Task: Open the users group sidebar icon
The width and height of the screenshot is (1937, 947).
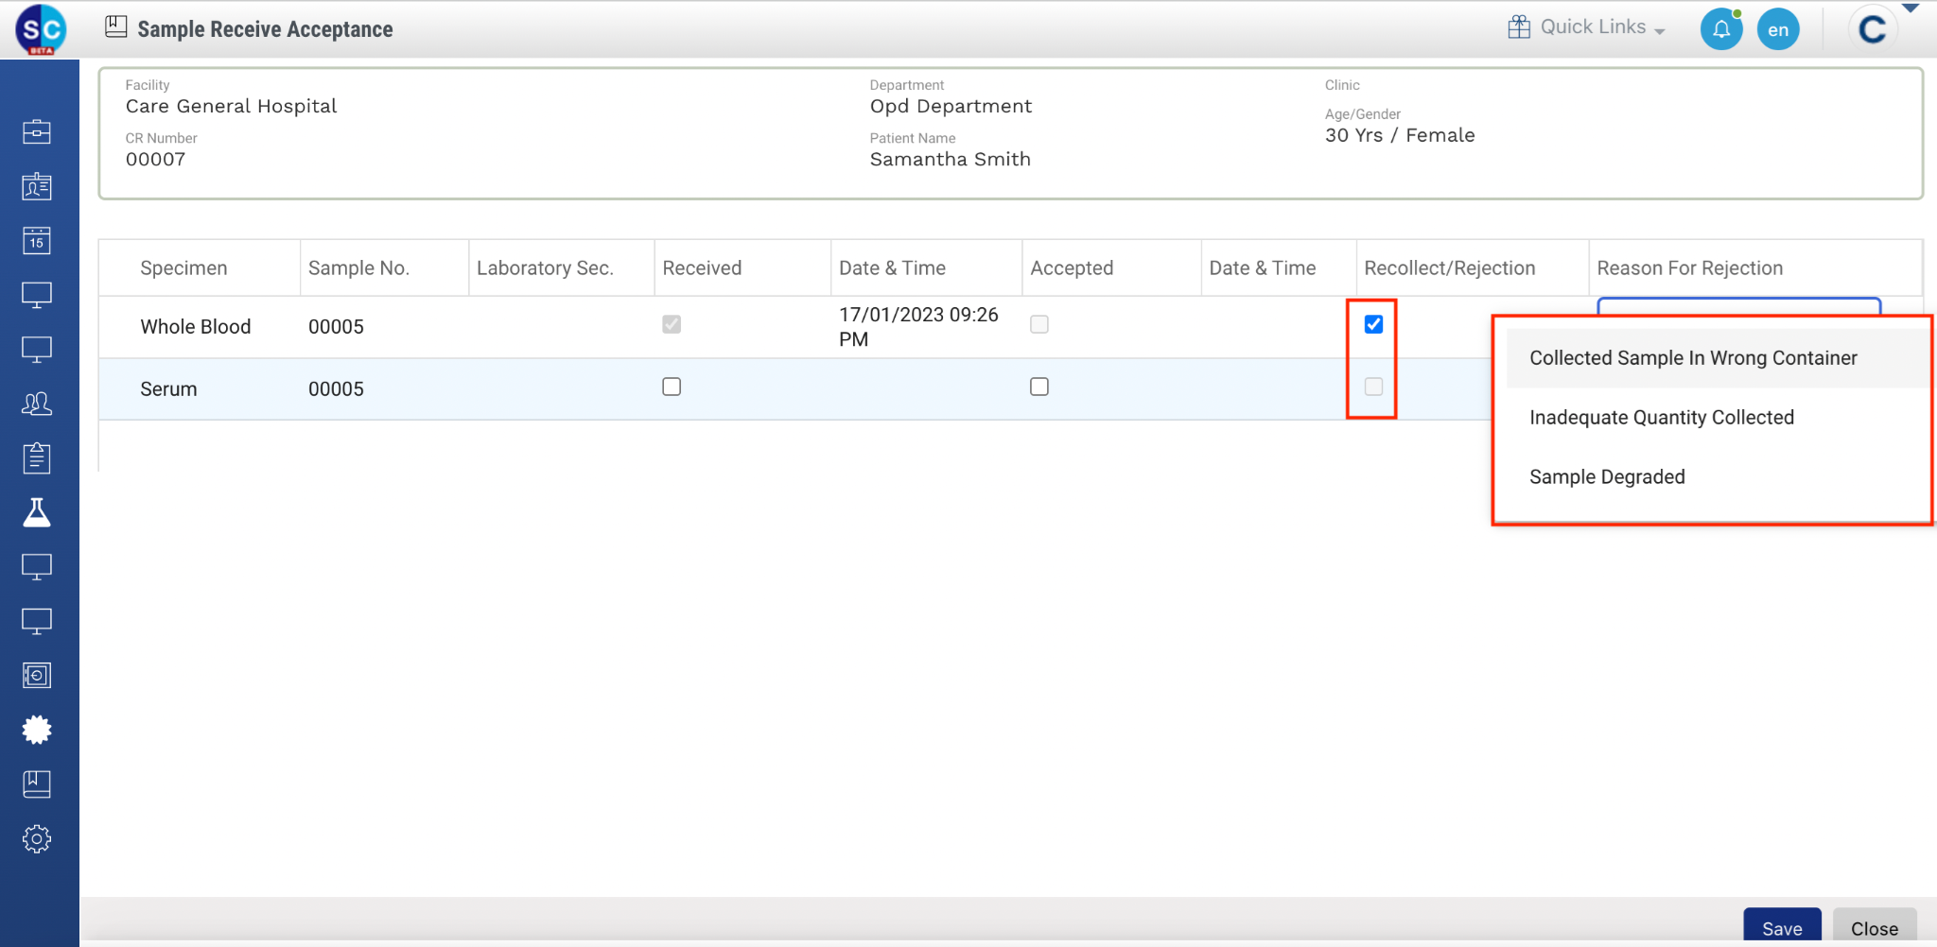Action: coord(37,405)
